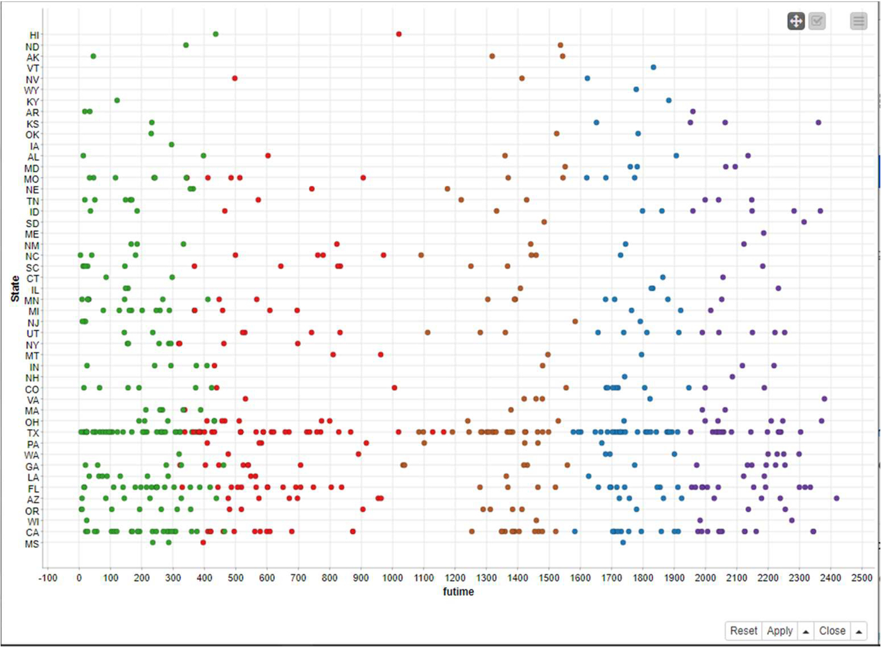The image size is (881, 647).
Task: Click the '0' x-axis tick label
Action: click(79, 578)
